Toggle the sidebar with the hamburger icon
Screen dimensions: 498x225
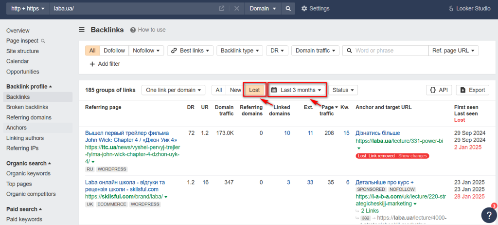click(82, 30)
